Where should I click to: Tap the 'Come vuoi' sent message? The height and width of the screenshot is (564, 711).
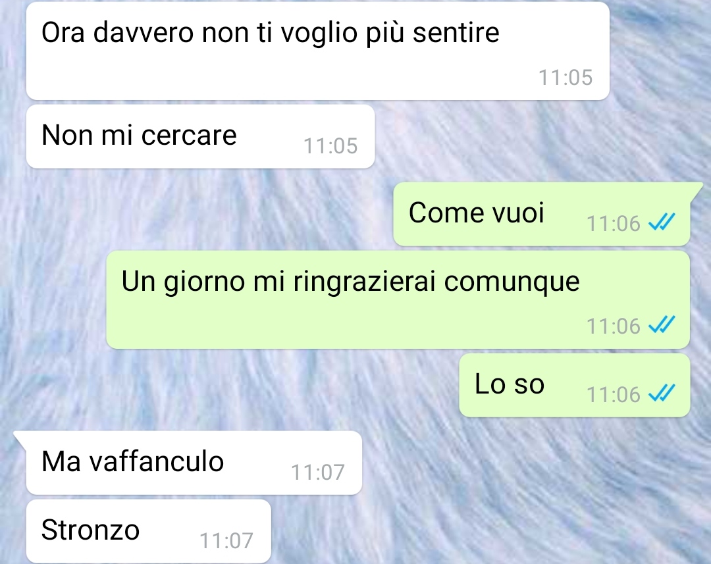pos(541,214)
